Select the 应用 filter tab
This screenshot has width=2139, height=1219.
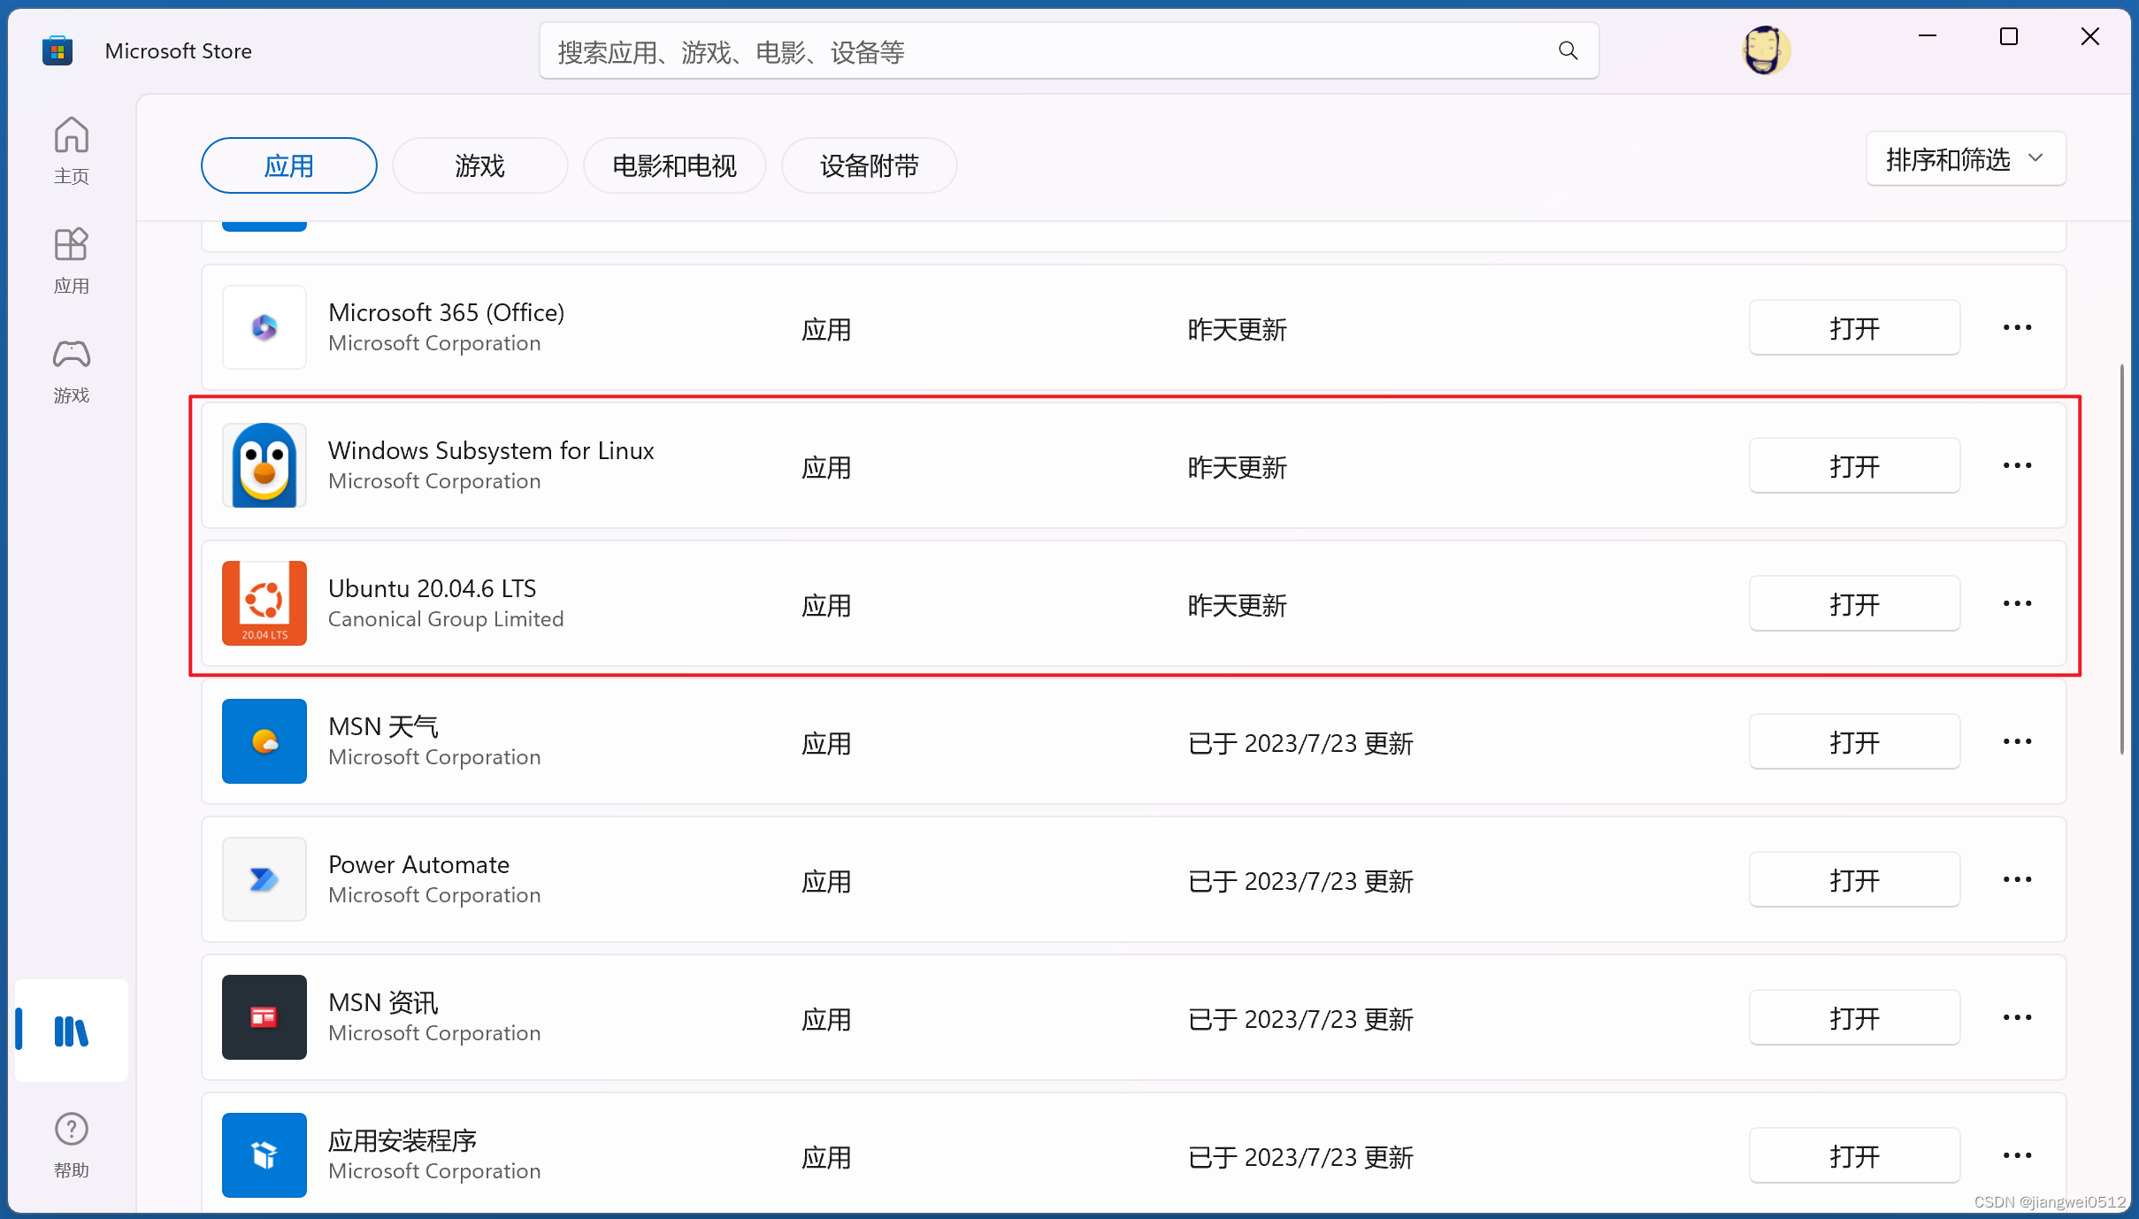[289, 165]
